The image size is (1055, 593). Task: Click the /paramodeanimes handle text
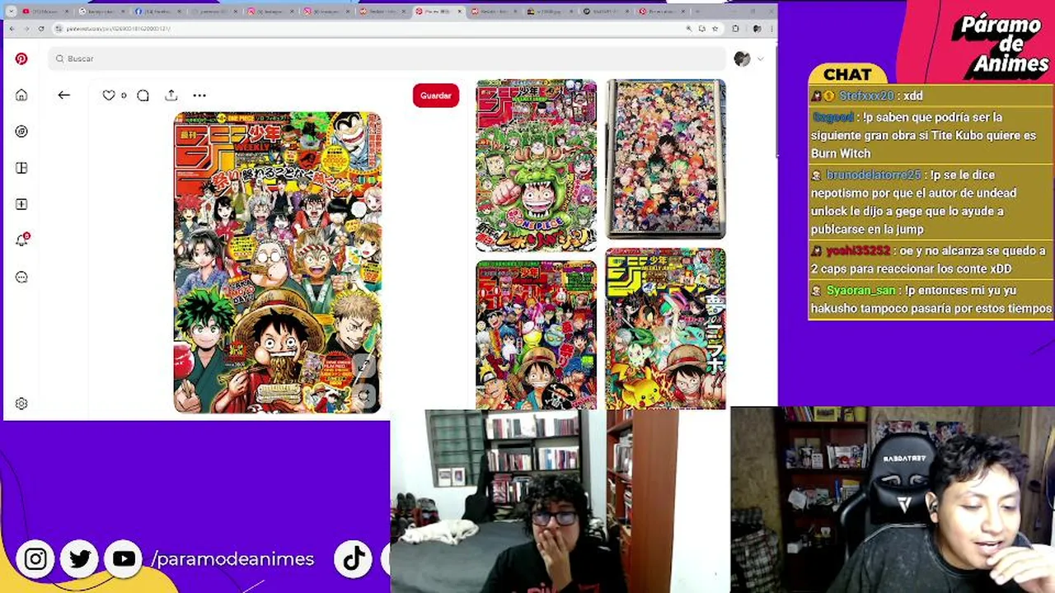[x=232, y=559]
